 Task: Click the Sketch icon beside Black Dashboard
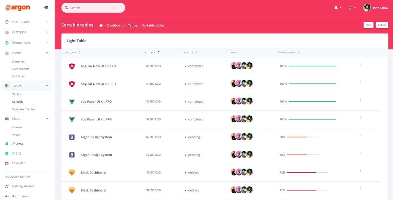coord(72,172)
